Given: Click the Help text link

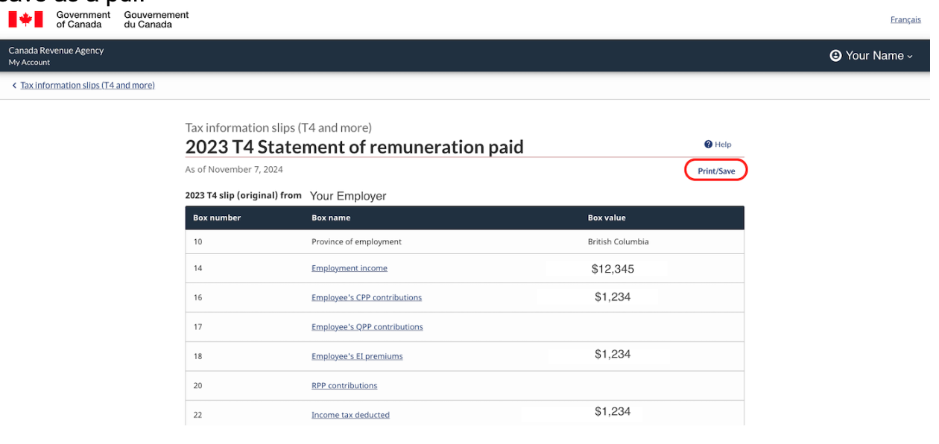Looking at the screenshot, I should [723, 145].
